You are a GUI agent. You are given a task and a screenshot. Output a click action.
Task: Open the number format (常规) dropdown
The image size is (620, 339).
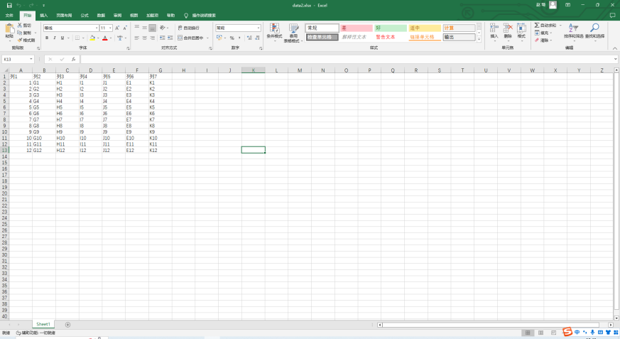tap(259, 28)
